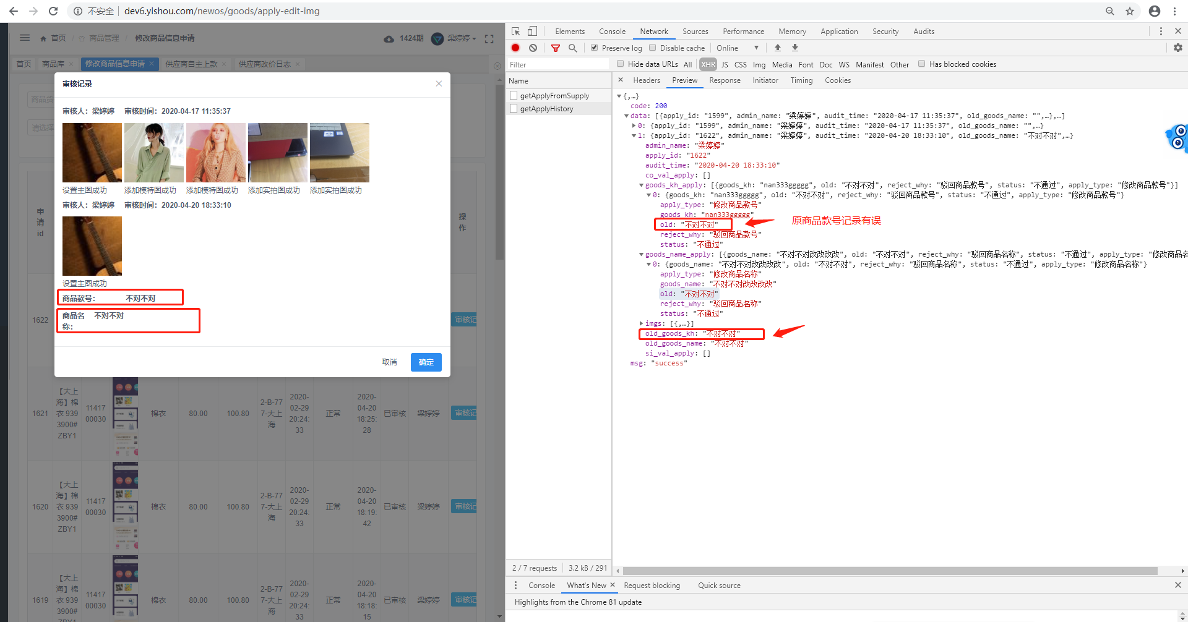Screen dimensions: 1188x622
Task: Close the 审核记录 dialog X
Action: click(439, 83)
